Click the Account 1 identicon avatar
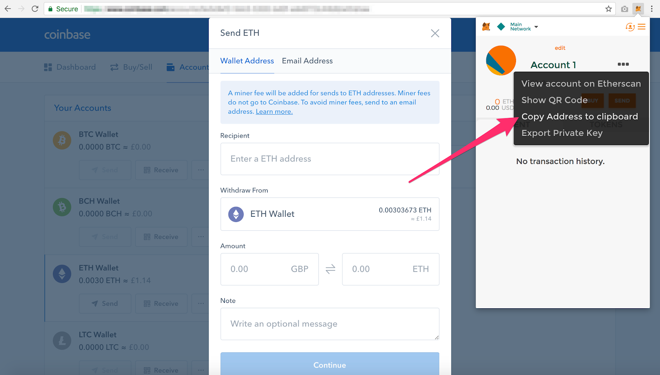This screenshot has width=660, height=375. pos(501,61)
